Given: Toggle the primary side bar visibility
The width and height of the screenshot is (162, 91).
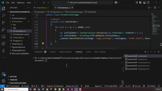Looking at the screenshot, I should tap(140, 3).
